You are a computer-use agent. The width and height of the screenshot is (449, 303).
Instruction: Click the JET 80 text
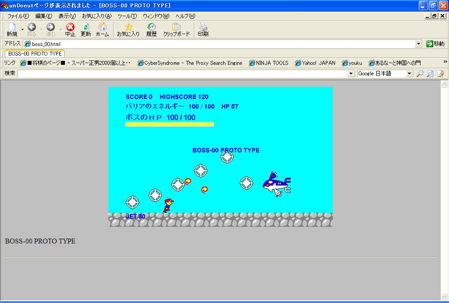135,216
